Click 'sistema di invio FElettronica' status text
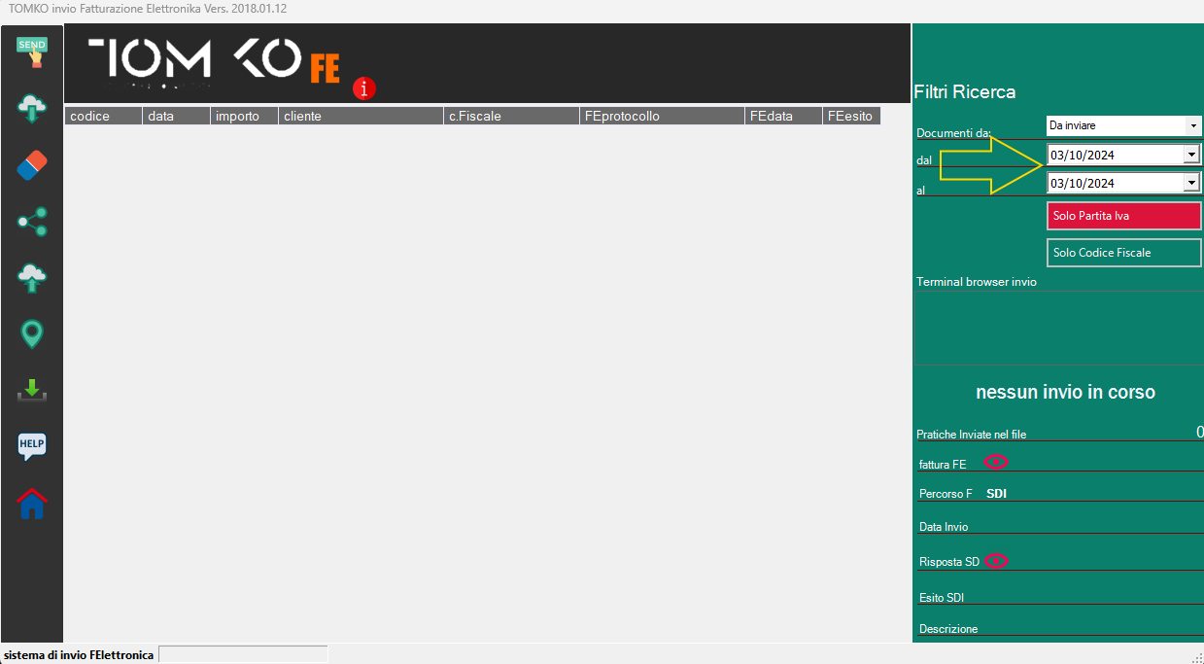 point(79,655)
